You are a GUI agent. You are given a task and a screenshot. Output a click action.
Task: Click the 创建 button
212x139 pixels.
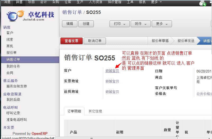pyautogui.click(x=86, y=24)
